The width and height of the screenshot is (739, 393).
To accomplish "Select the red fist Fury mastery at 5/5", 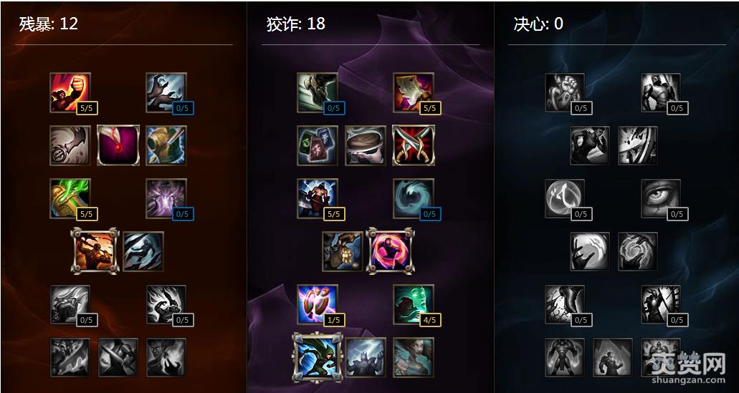I will point(70,92).
